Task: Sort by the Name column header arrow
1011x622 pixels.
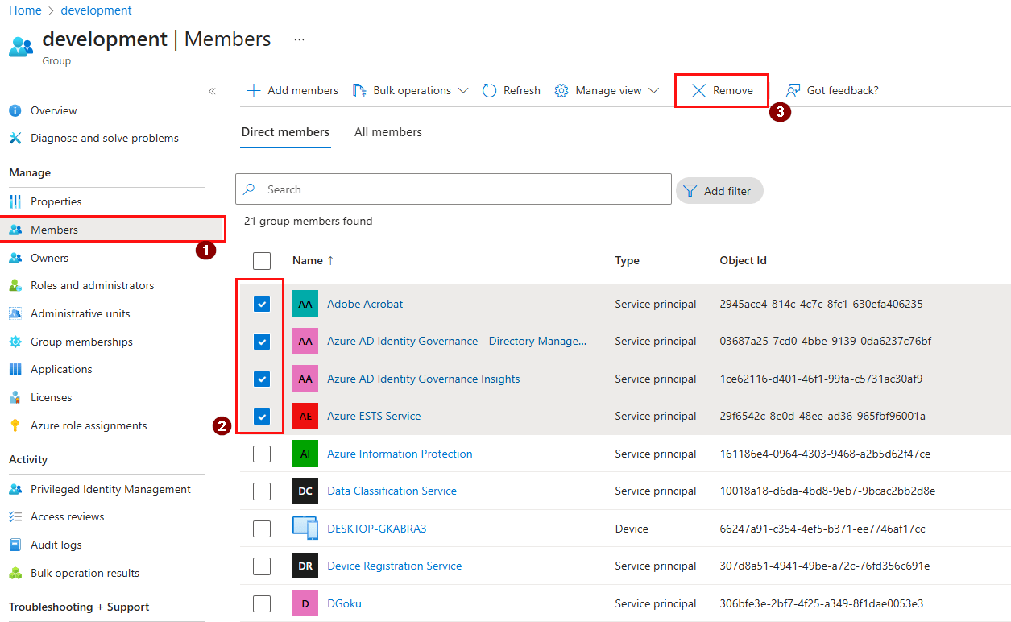Action: [329, 260]
